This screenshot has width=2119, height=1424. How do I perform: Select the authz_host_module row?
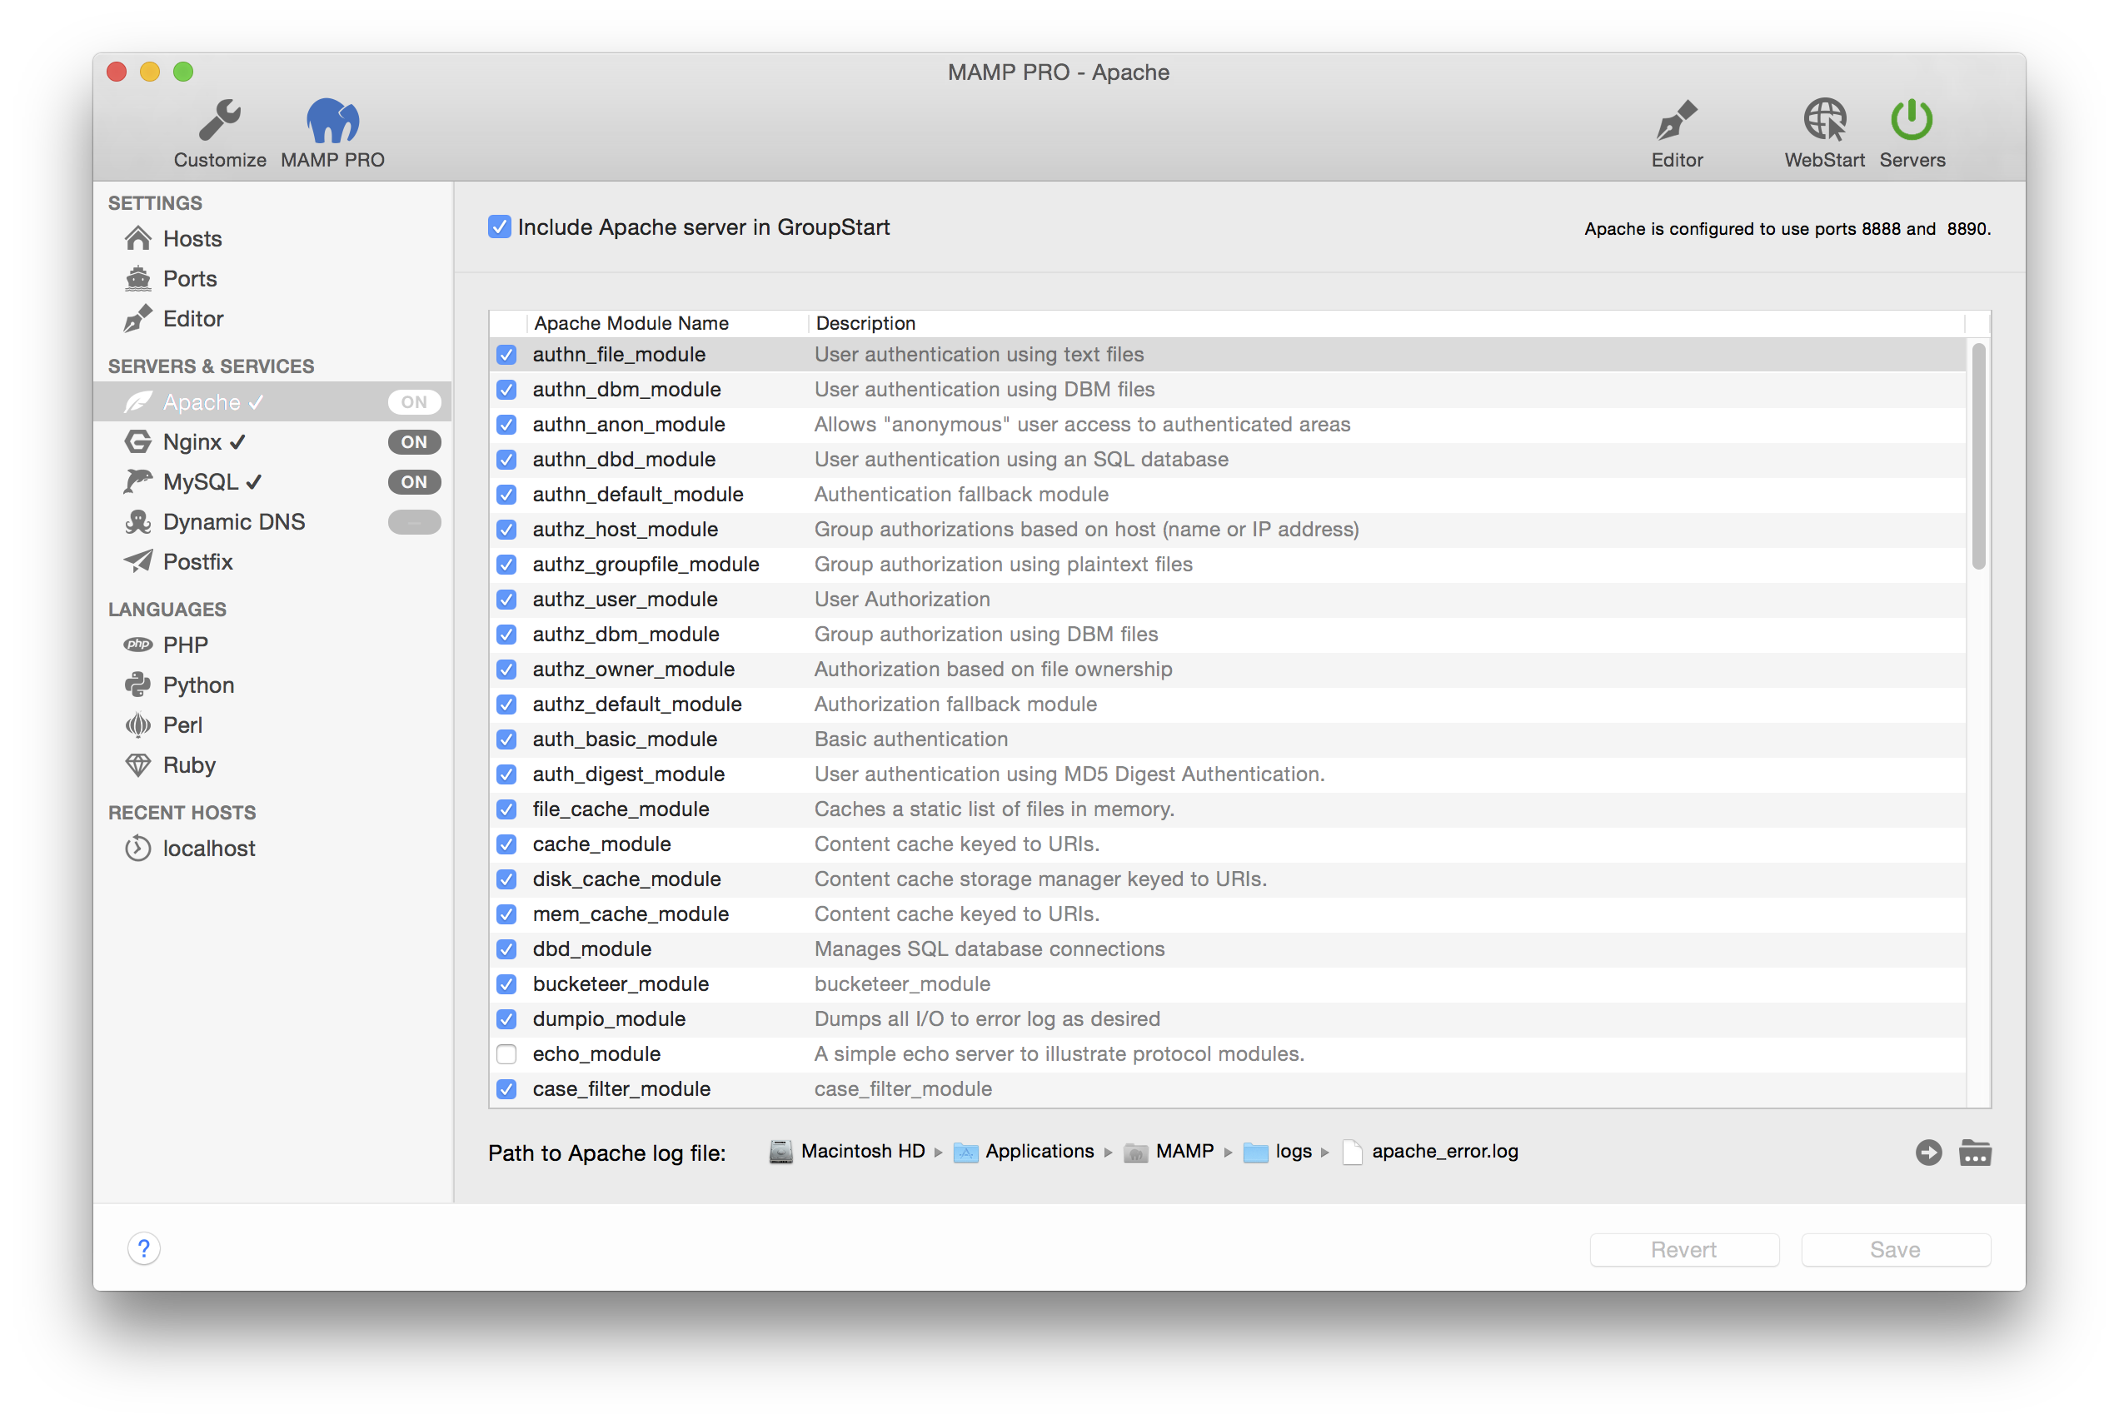coord(1227,530)
